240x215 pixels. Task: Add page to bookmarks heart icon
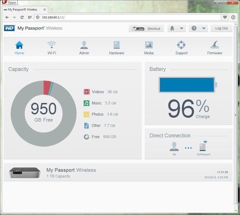[x=225, y=17]
